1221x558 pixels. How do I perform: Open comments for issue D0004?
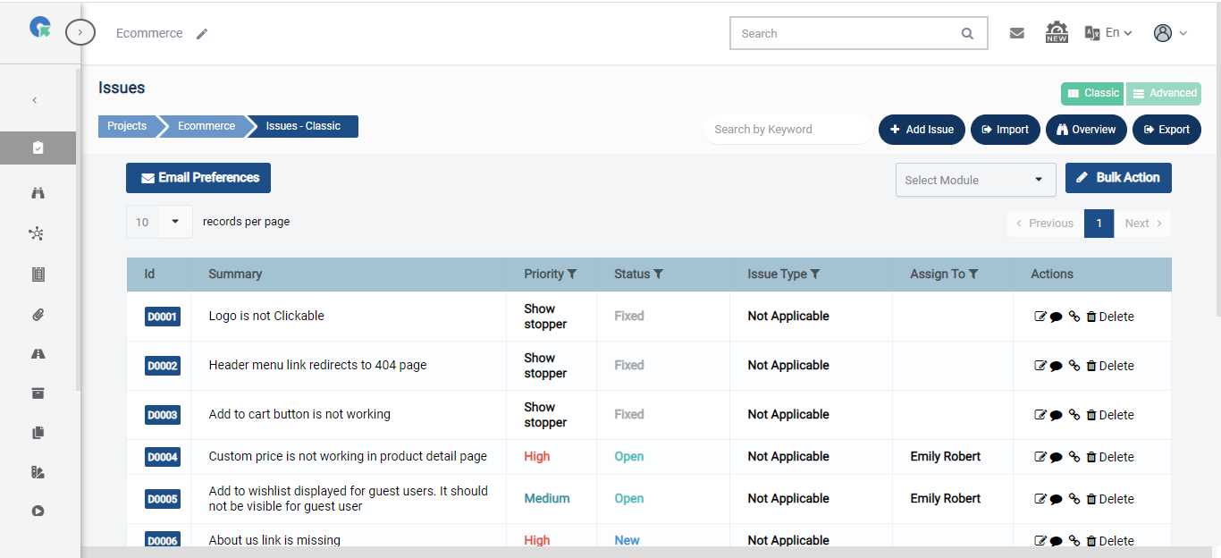[1056, 457]
